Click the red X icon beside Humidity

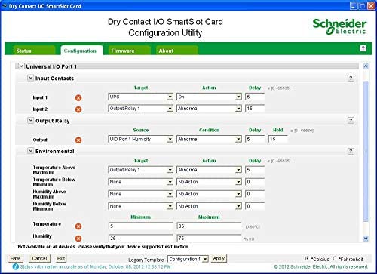click(x=78, y=239)
